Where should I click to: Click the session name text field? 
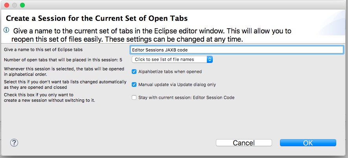tap(237, 50)
